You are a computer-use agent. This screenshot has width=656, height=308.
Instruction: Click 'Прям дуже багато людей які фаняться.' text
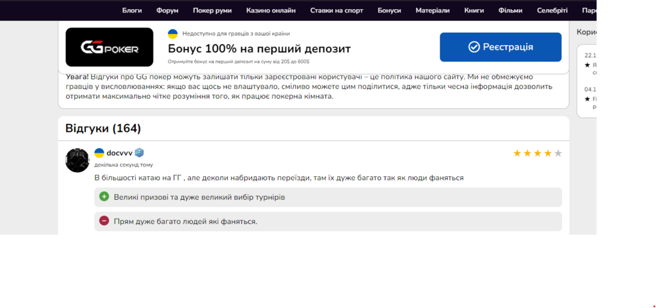pos(186,221)
